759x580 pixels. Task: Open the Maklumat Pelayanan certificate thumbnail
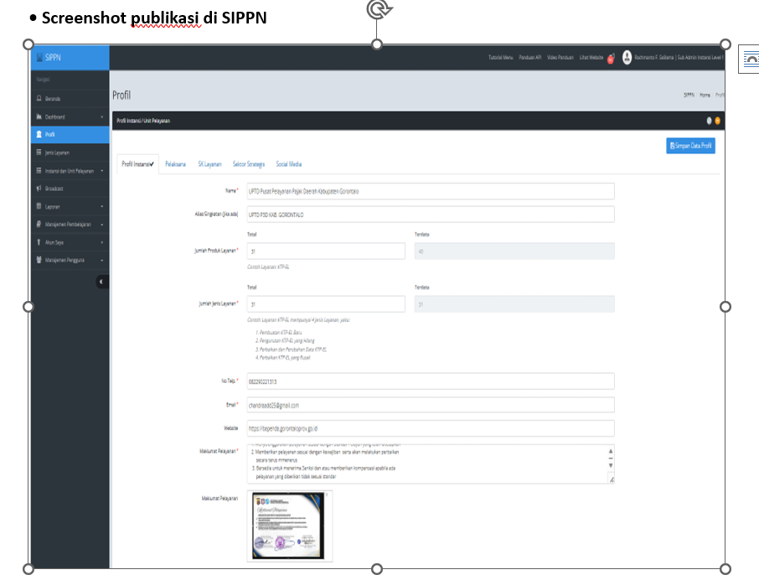288,526
